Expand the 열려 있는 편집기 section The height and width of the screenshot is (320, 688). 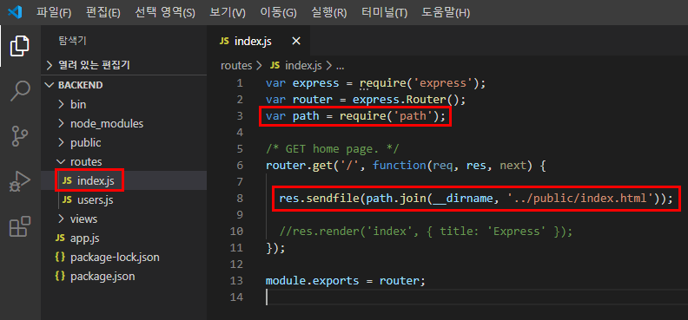point(124,66)
